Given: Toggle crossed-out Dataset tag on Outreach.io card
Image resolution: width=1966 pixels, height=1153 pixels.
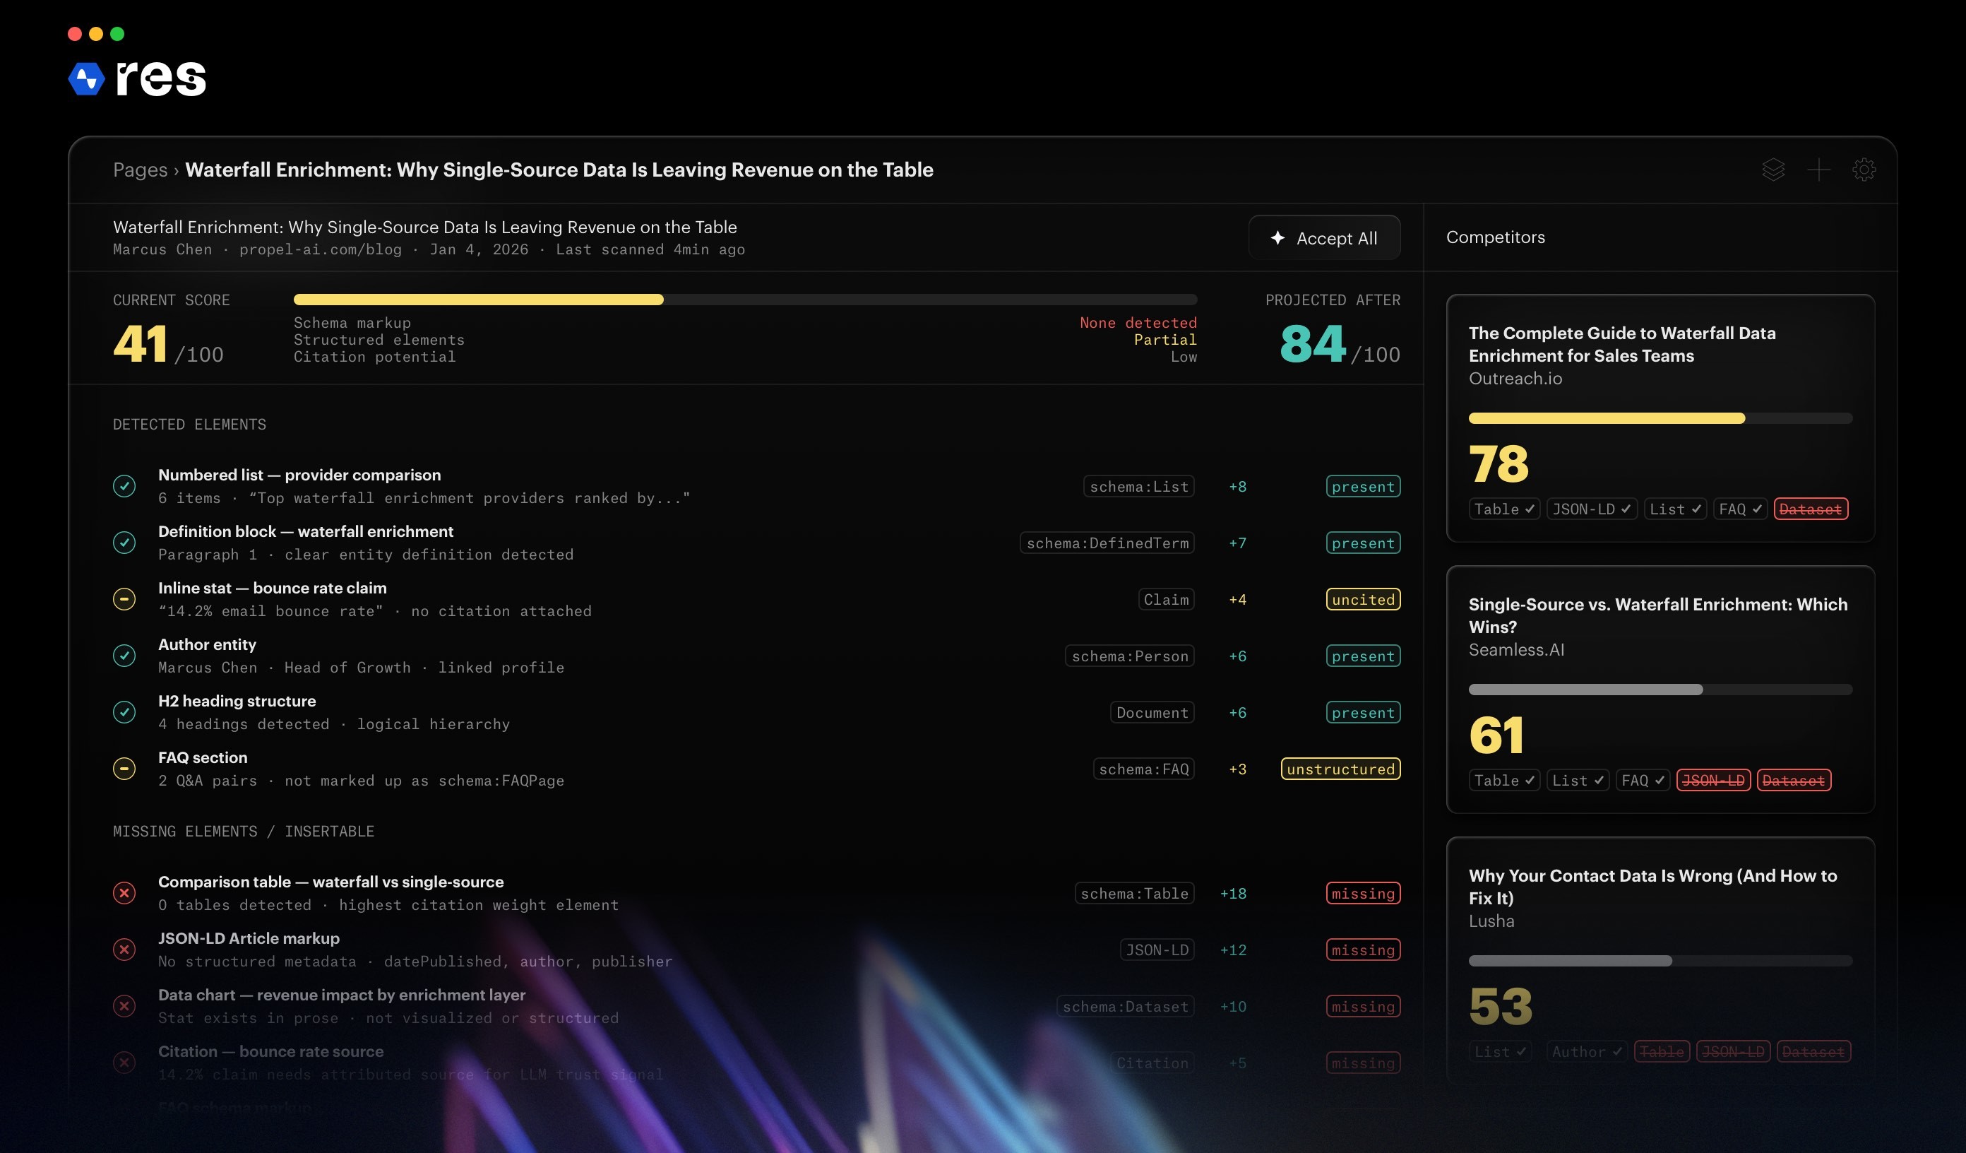Looking at the screenshot, I should (1810, 509).
